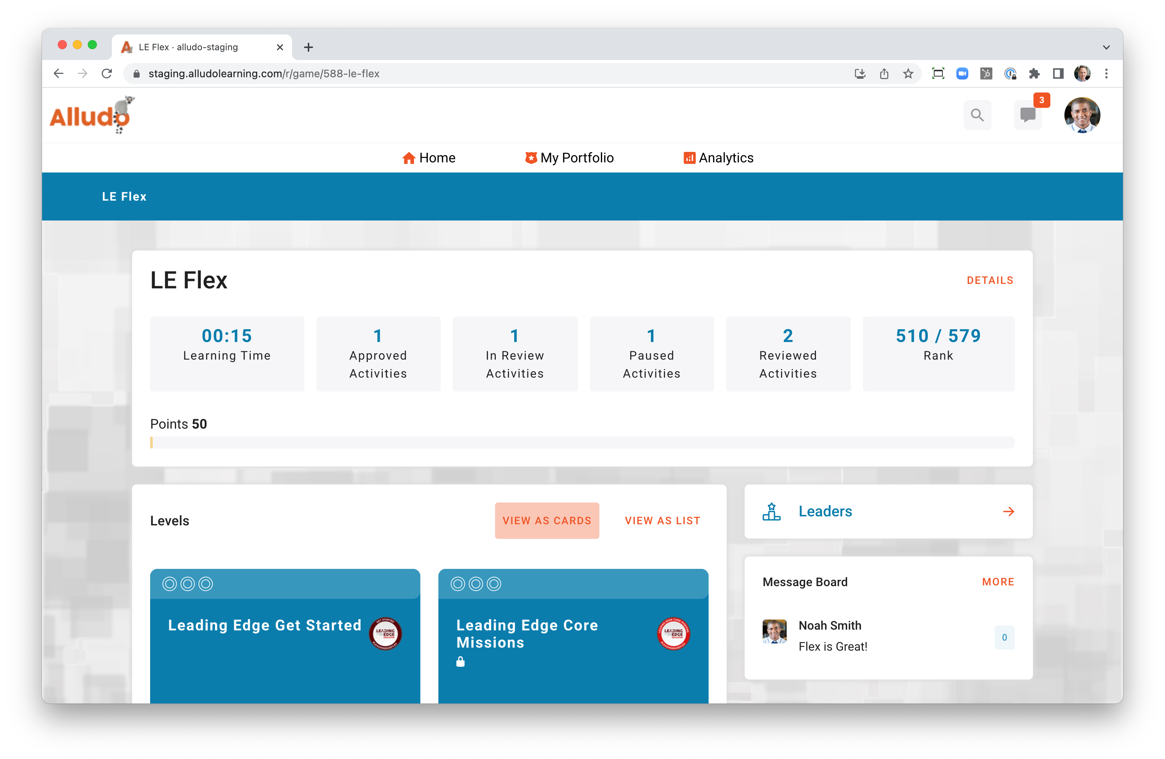Click the user profile avatar in header
Screen dimensions: 1165x759
point(1082,115)
